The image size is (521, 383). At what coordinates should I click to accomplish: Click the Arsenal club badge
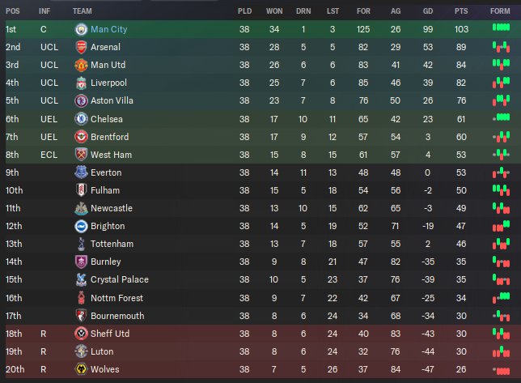81,47
